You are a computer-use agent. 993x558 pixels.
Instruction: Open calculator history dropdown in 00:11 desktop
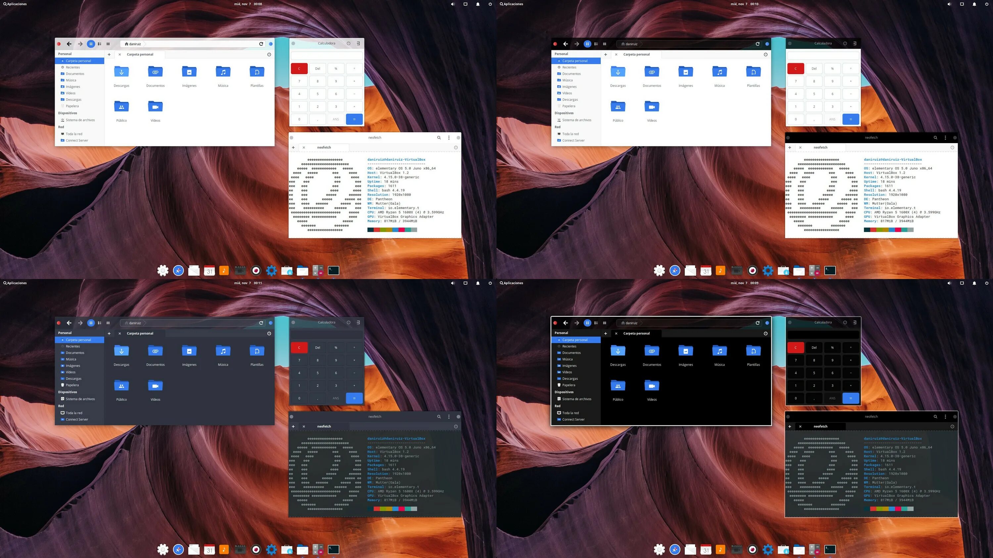pos(349,322)
